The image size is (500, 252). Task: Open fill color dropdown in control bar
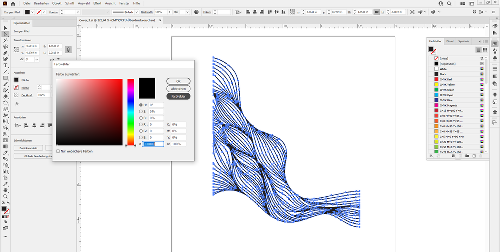[32, 12]
